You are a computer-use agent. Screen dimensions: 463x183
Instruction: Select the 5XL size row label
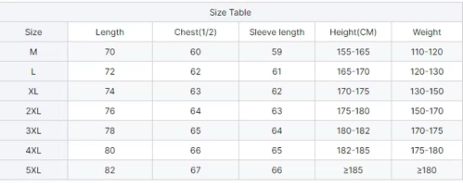click(33, 170)
